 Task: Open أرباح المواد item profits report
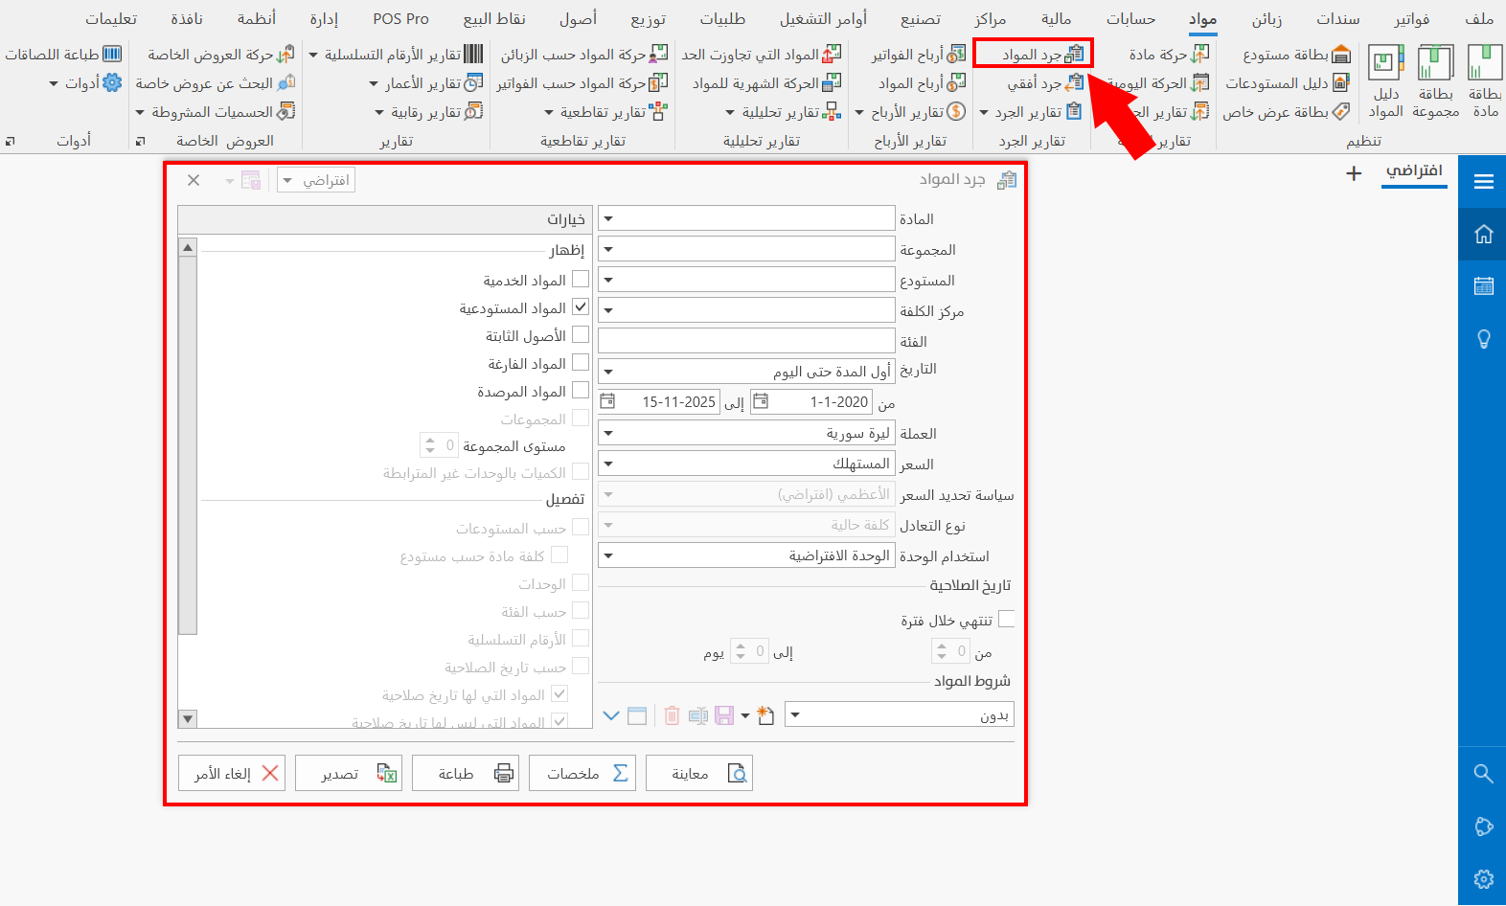pos(922,83)
